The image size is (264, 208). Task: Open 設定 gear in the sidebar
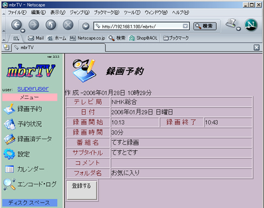pos(16,154)
